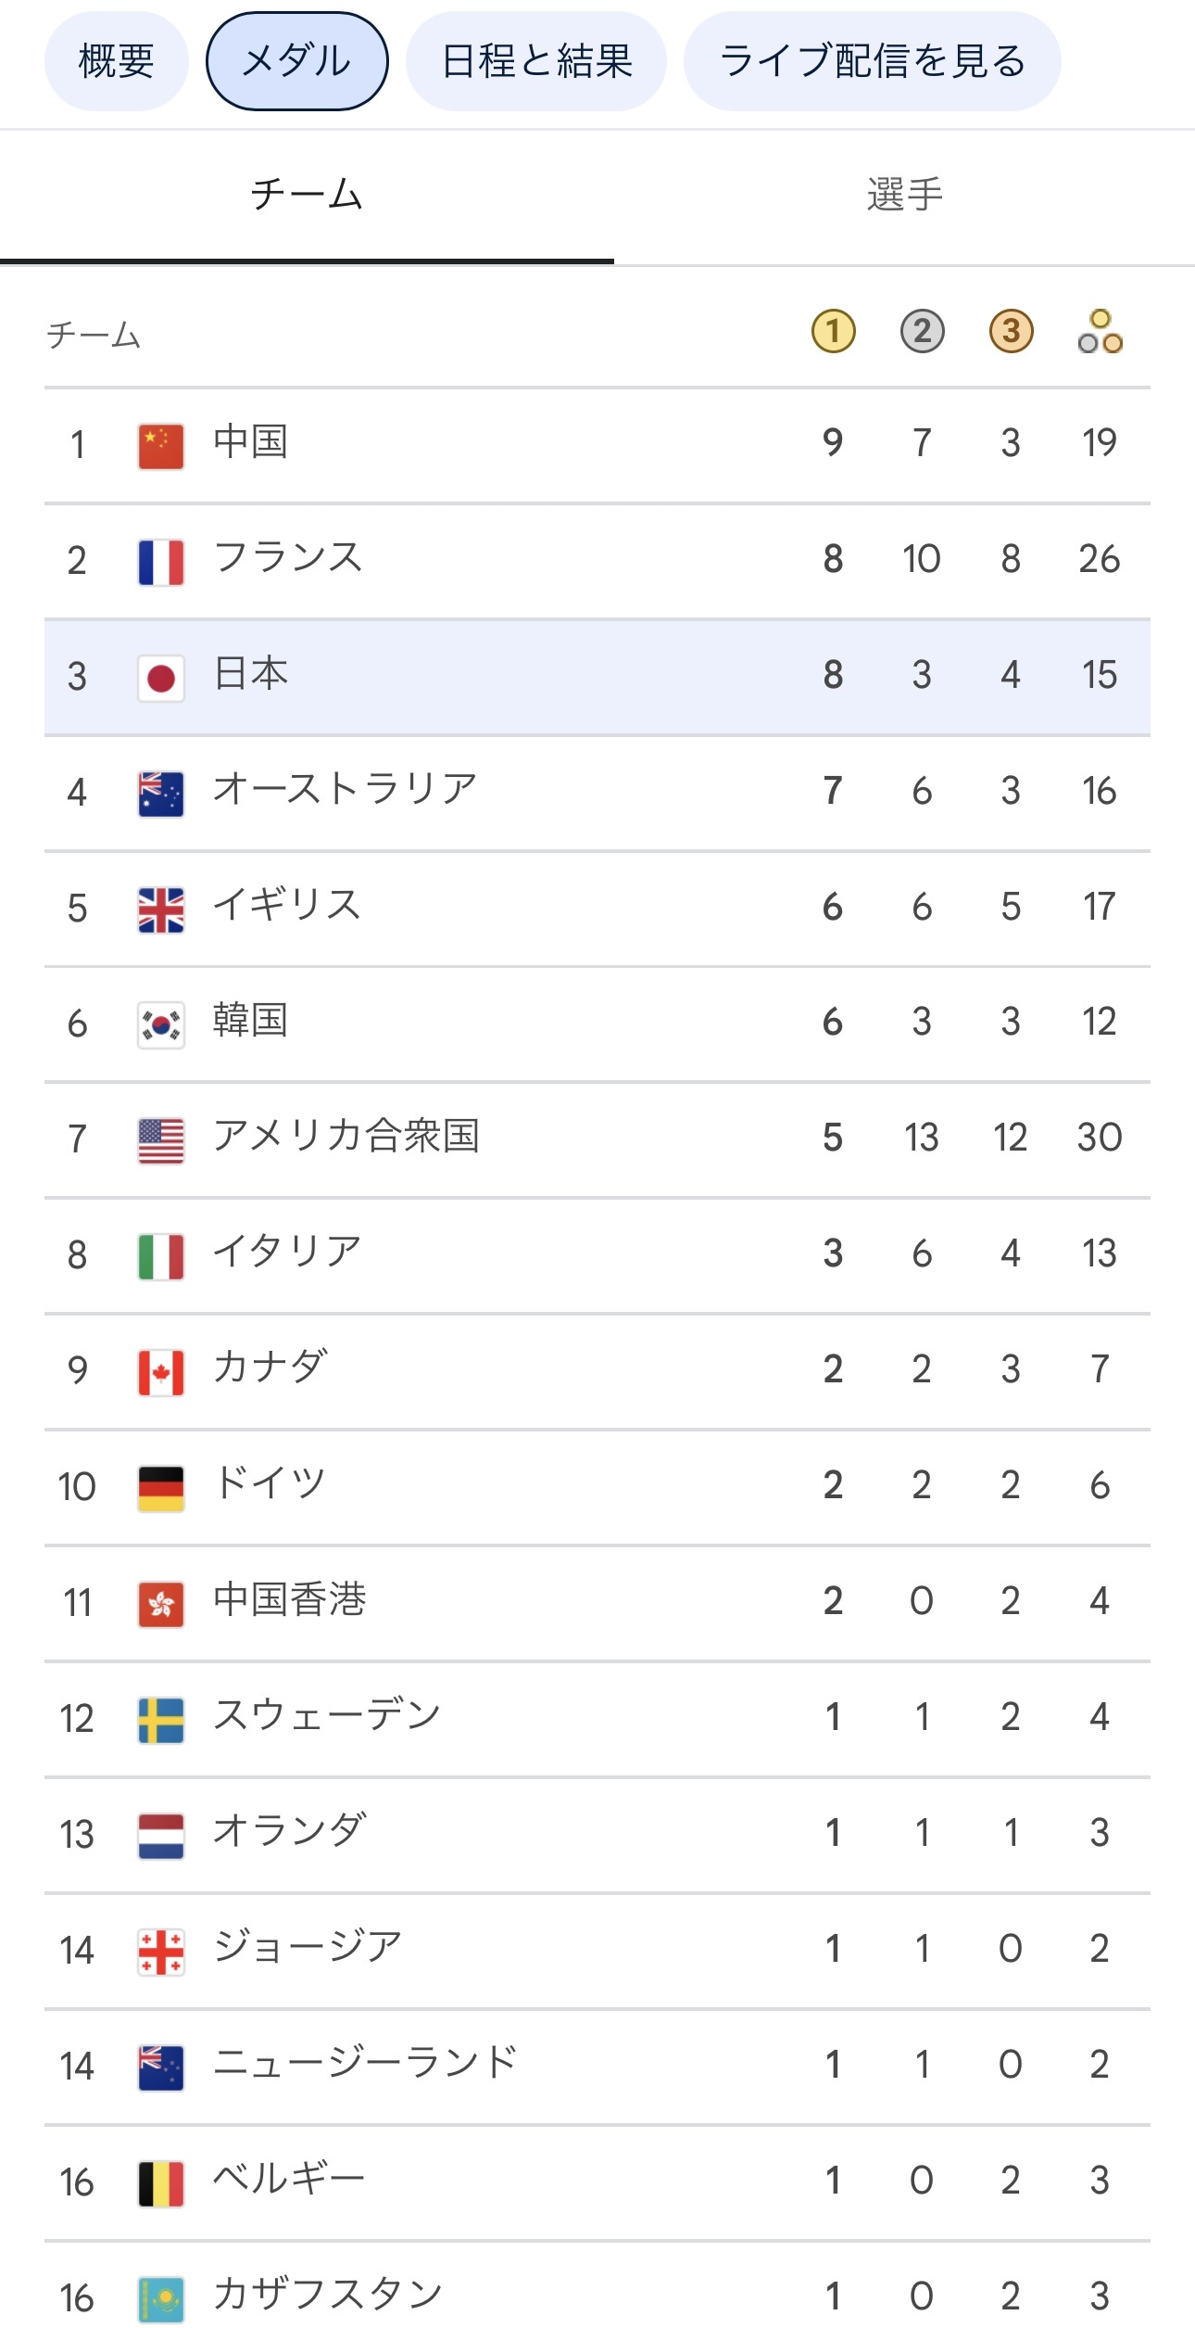Switch to the 選手 athletes tab
The image size is (1195, 2328).
[x=904, y=196]
